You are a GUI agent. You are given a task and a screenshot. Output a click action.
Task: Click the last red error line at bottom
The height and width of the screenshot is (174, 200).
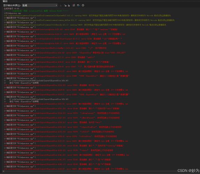(66, 169)
